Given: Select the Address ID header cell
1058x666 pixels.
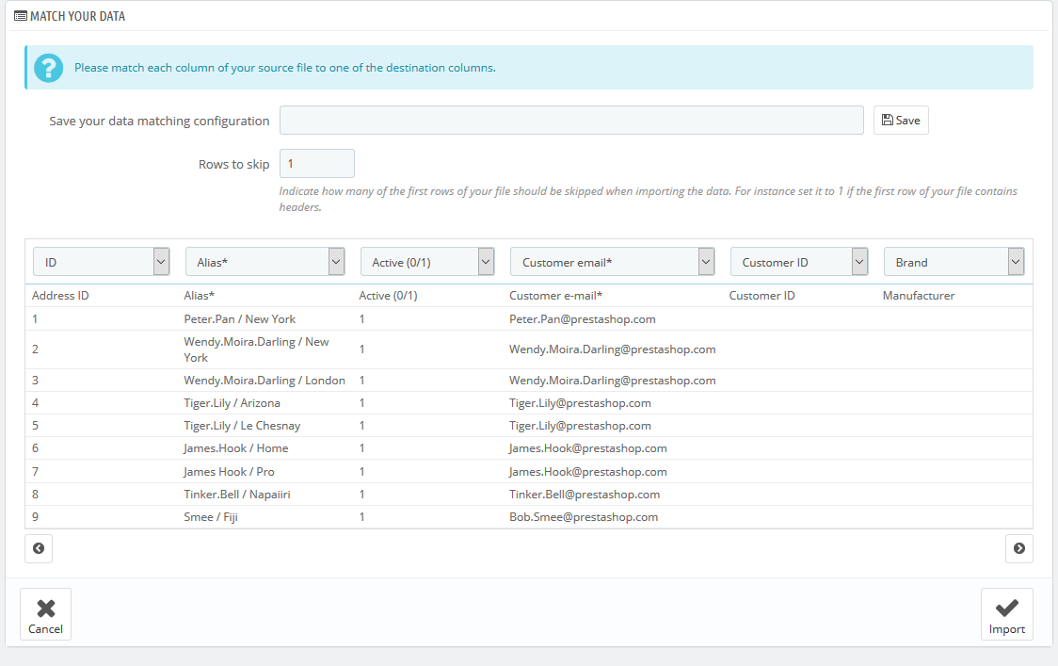Looking at the screenshot, I should pyautogui.click(x=60, y=296).
